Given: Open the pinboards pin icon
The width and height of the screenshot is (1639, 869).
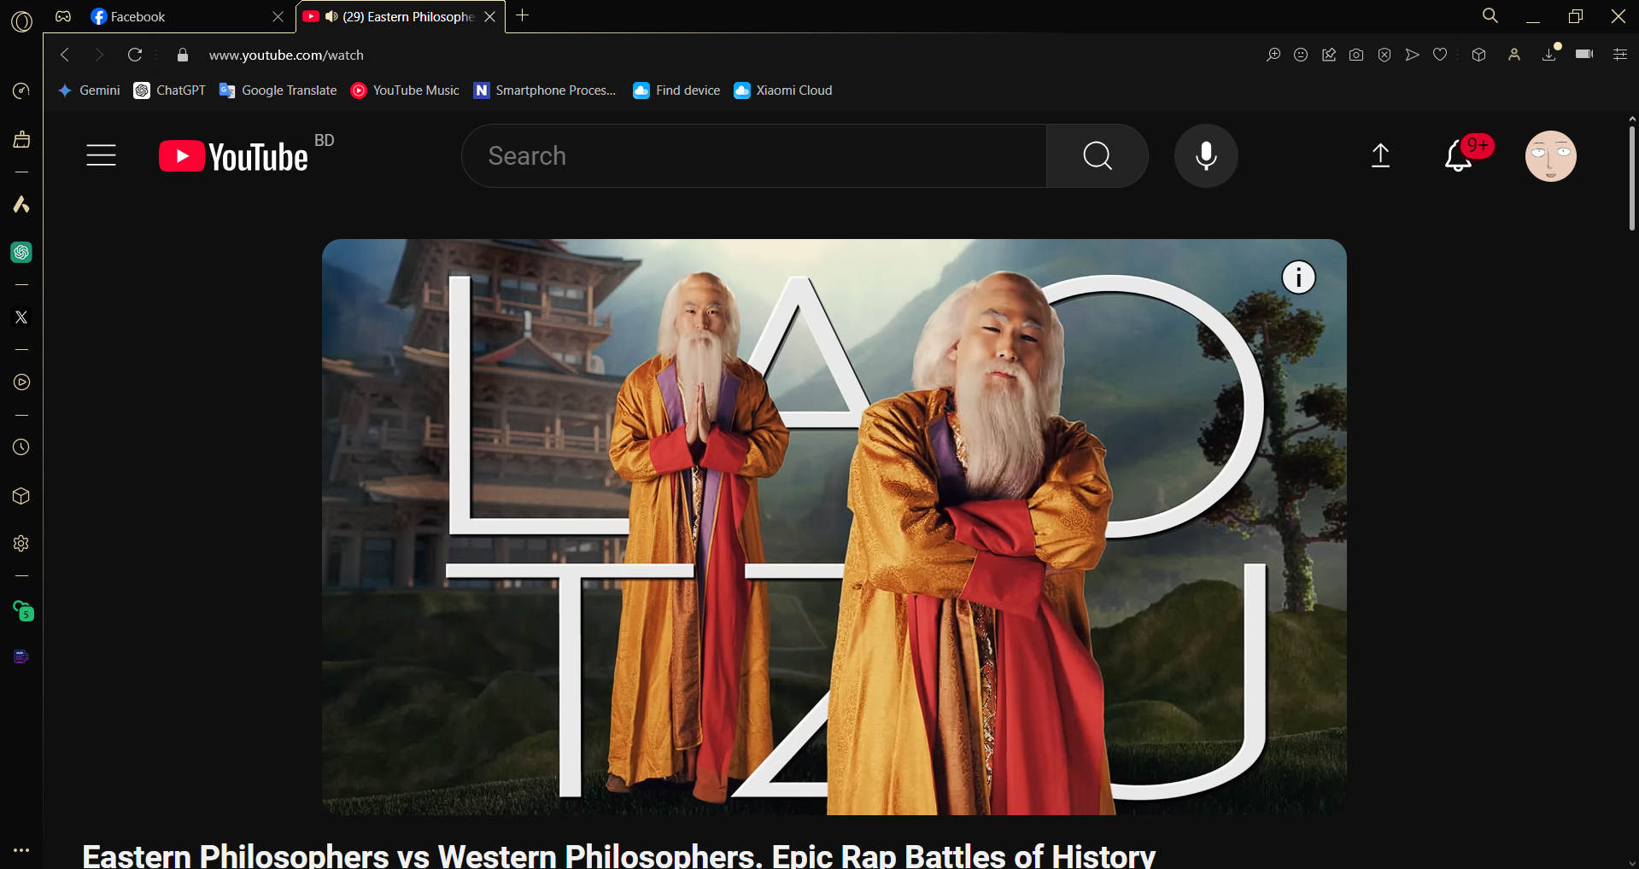Looking at the screenshot, I should (x=1329, y=55).
